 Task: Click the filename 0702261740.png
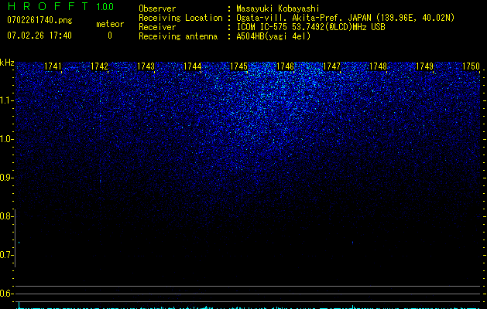pos(39,20)
